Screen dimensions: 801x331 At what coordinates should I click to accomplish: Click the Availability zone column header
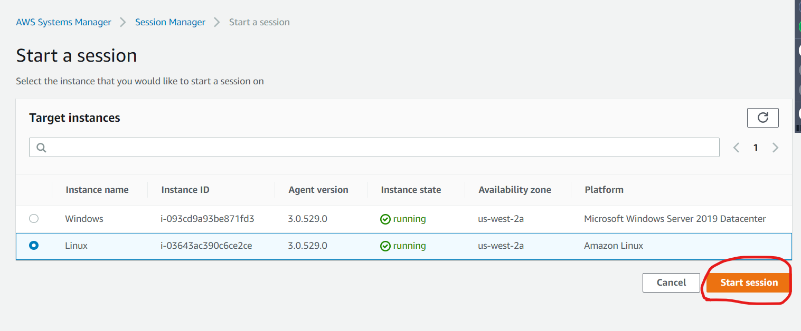click(x=515, y=190)
